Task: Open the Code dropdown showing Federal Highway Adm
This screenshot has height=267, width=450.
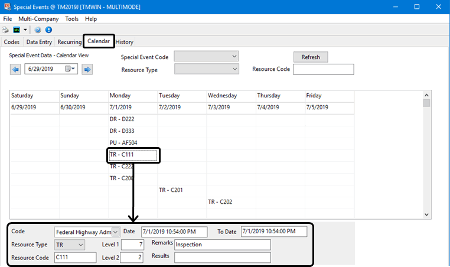Action: pos(115,232)
